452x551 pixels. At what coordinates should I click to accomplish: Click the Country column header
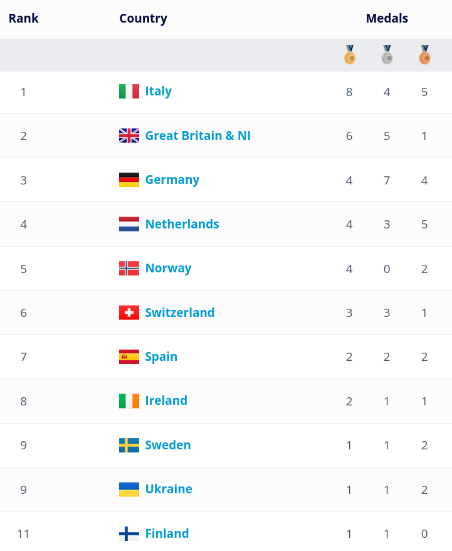point(143,19)
